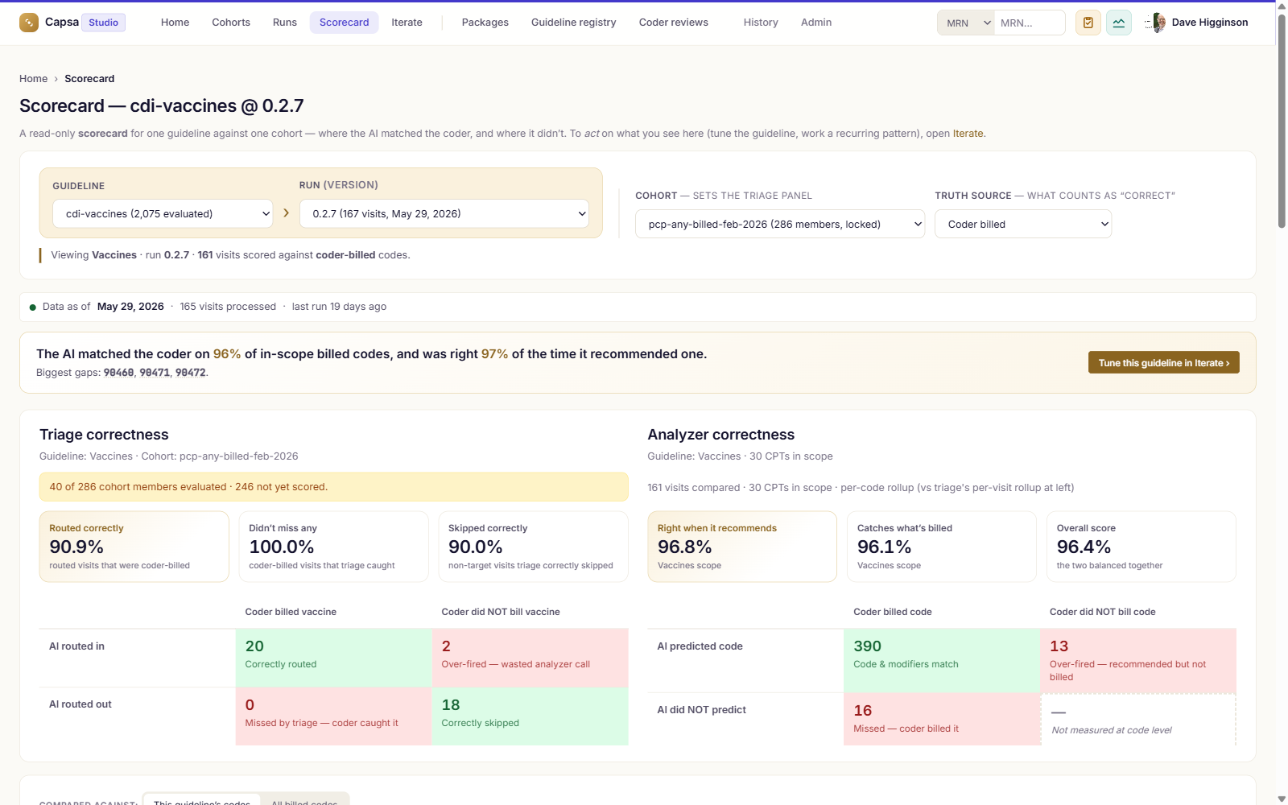Click the 20 Correctly routed cell
The height and width of the screenshot is (805, 1288).
[333, 658]
